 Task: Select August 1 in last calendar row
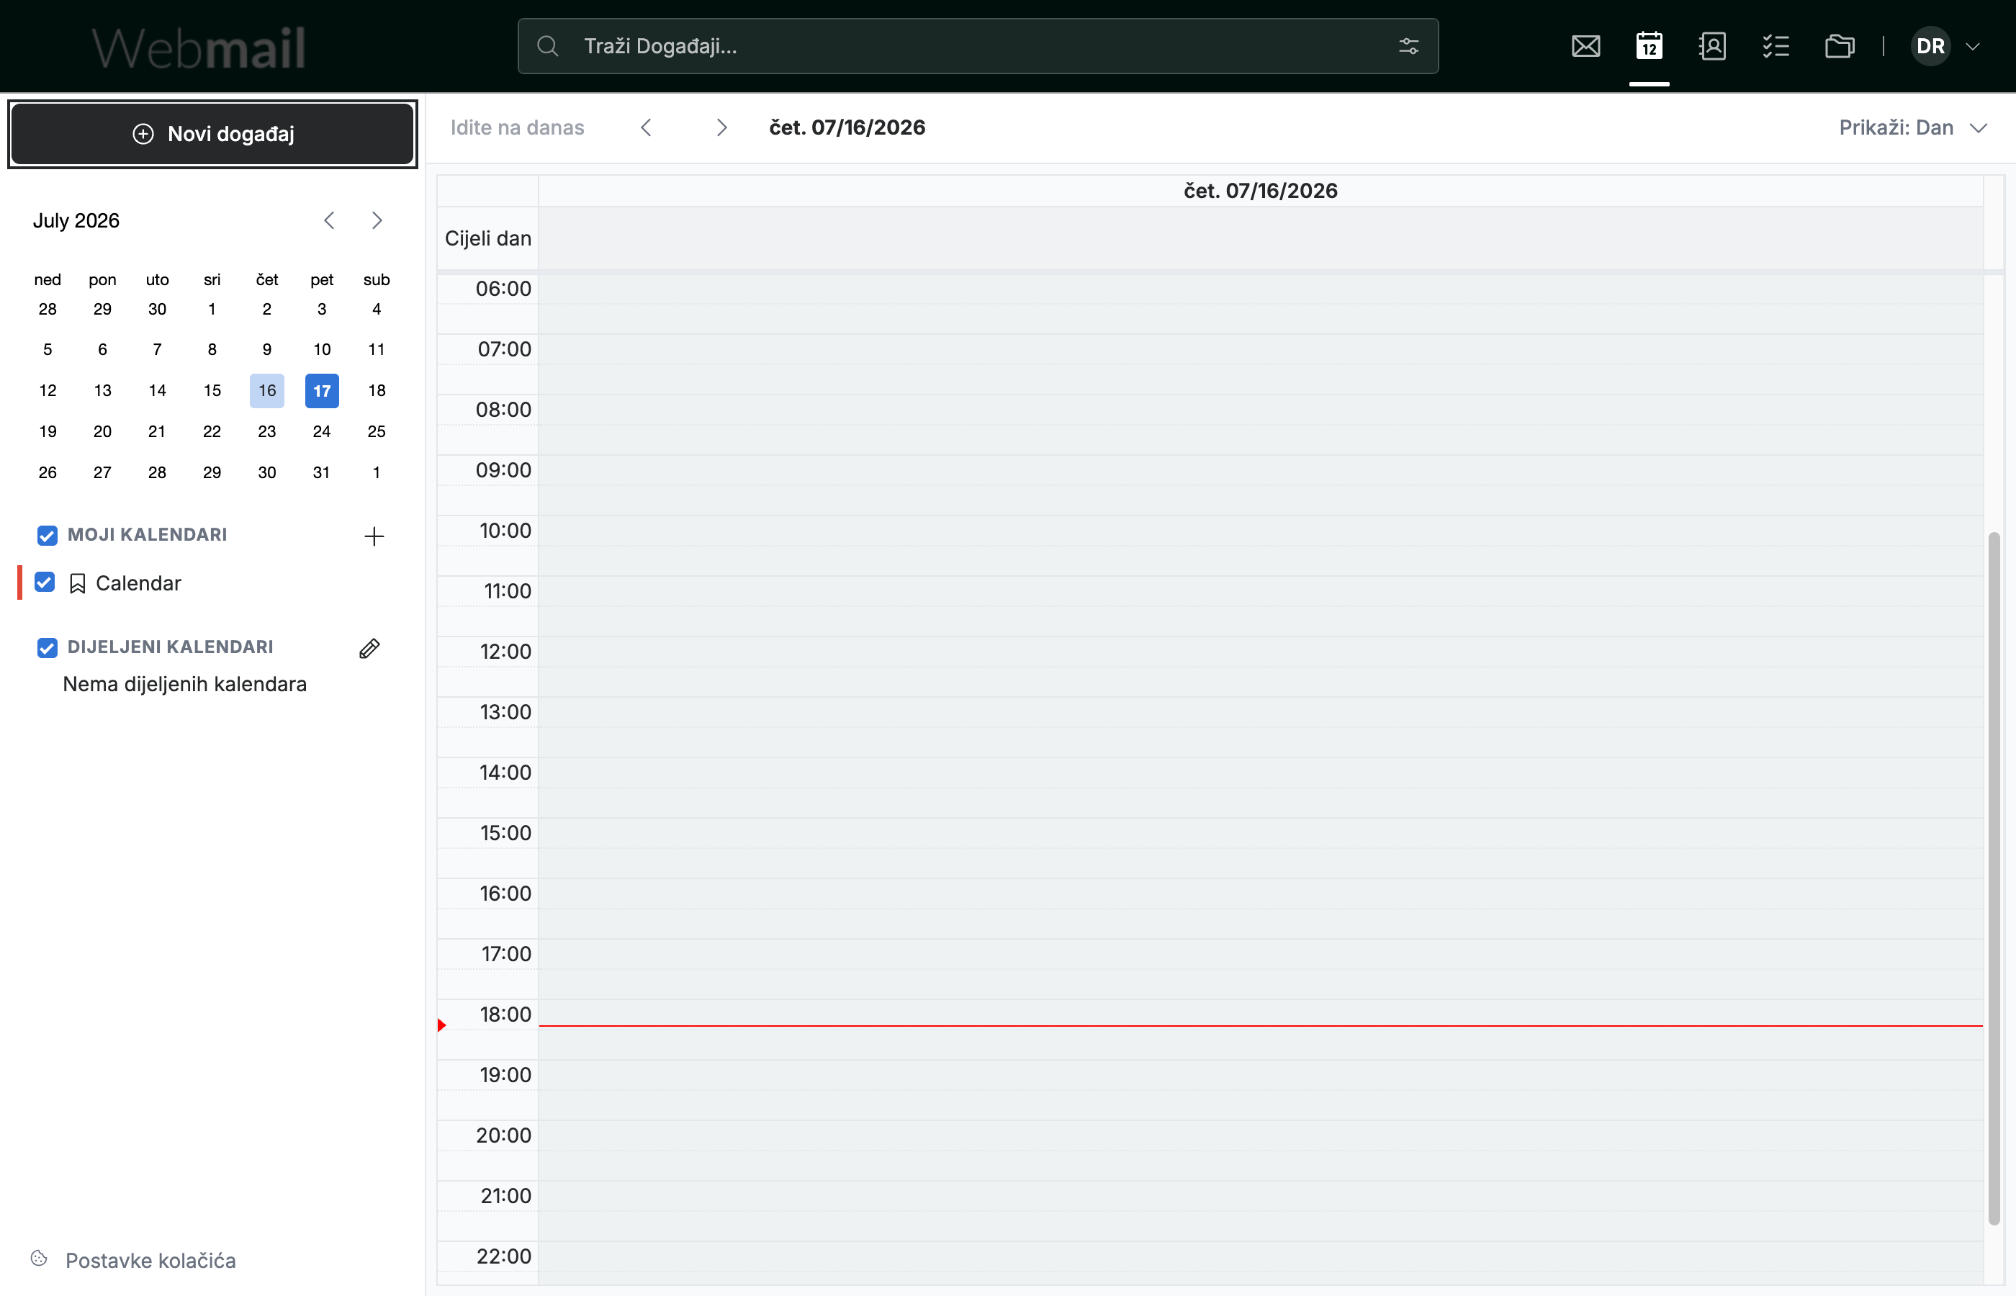coord(377,473)
